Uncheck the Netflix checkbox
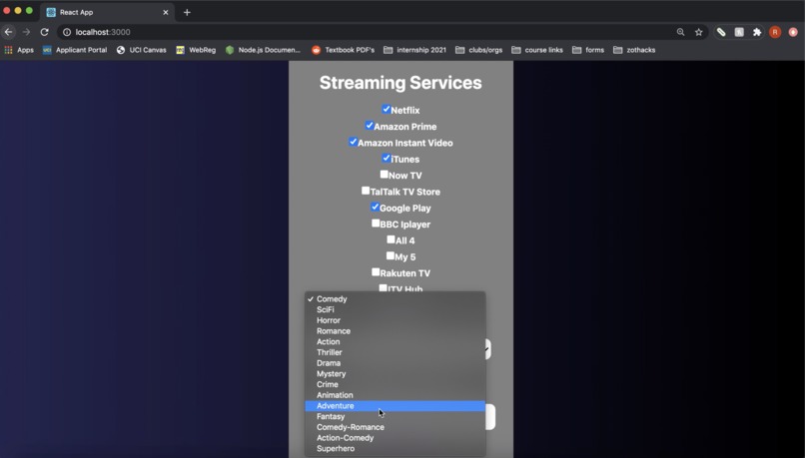Viewport: 805px width, 458px height. [x=387, y=109]
